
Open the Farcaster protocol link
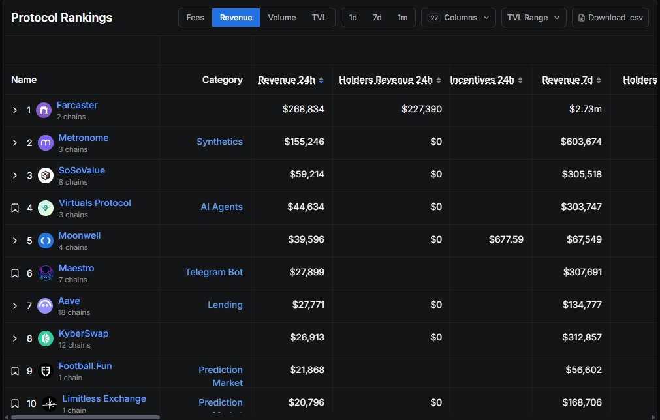(x=77, y=105)
